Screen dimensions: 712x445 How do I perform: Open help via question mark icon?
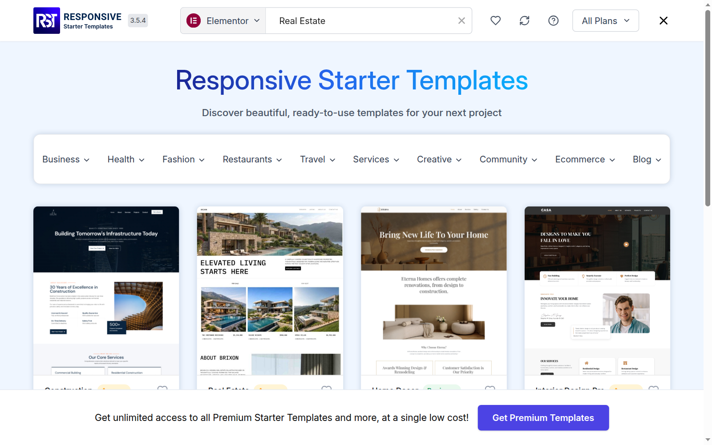(553, 20)
